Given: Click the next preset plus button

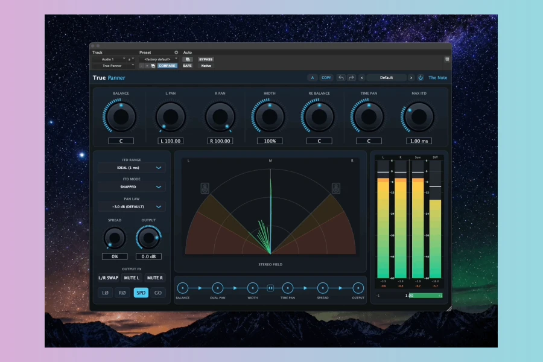Looking at the screenshot, I should pos(147,66).
